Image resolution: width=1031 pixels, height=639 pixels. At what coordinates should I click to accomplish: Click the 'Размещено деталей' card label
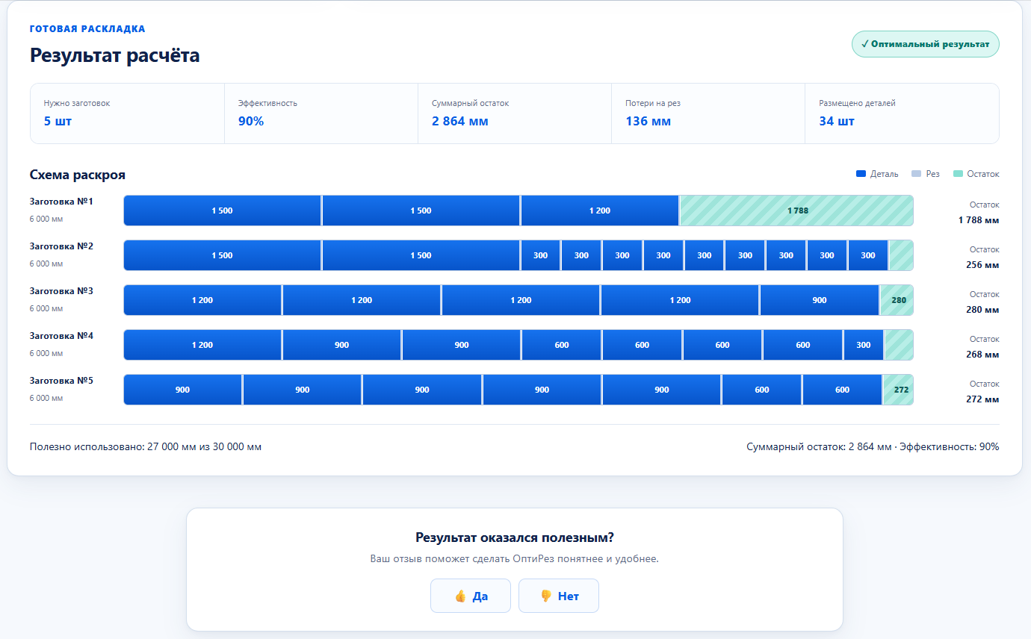click(857, 103)
